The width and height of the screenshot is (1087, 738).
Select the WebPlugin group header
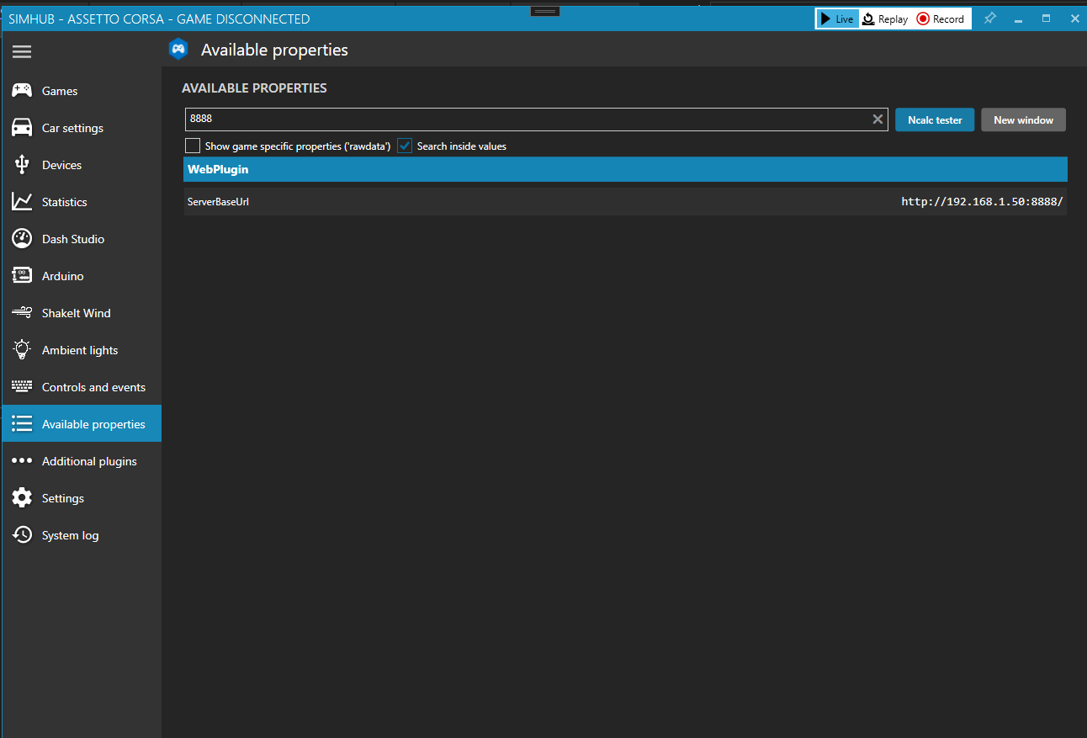tap(625, 169)
